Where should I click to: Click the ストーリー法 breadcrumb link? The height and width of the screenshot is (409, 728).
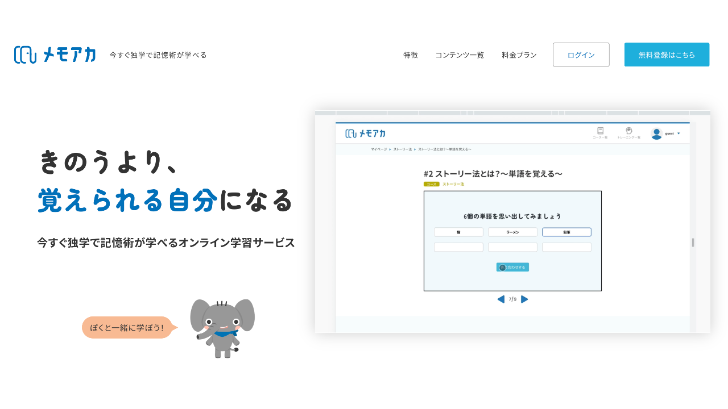click(402, 149)
